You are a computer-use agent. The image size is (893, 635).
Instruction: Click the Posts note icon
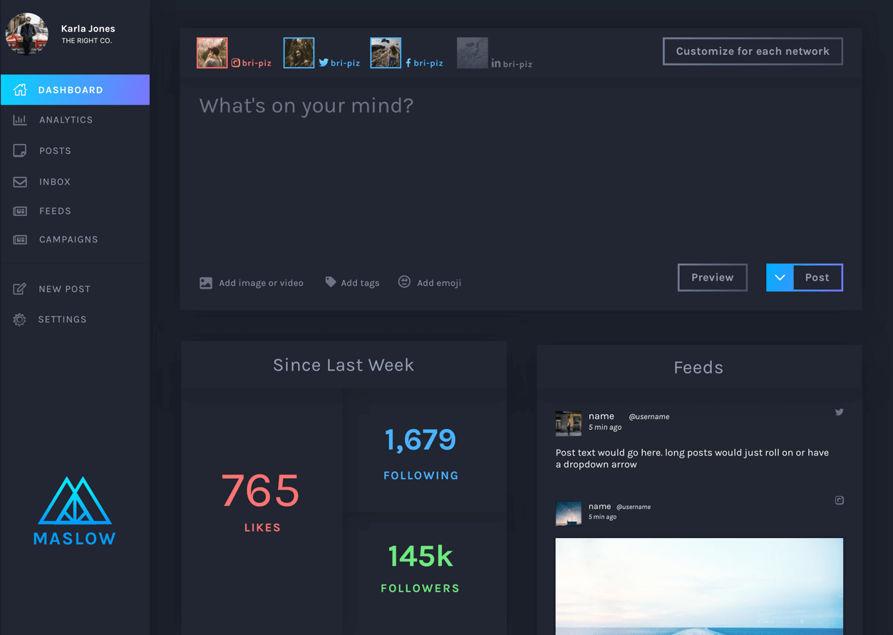[x=20, y=150]
